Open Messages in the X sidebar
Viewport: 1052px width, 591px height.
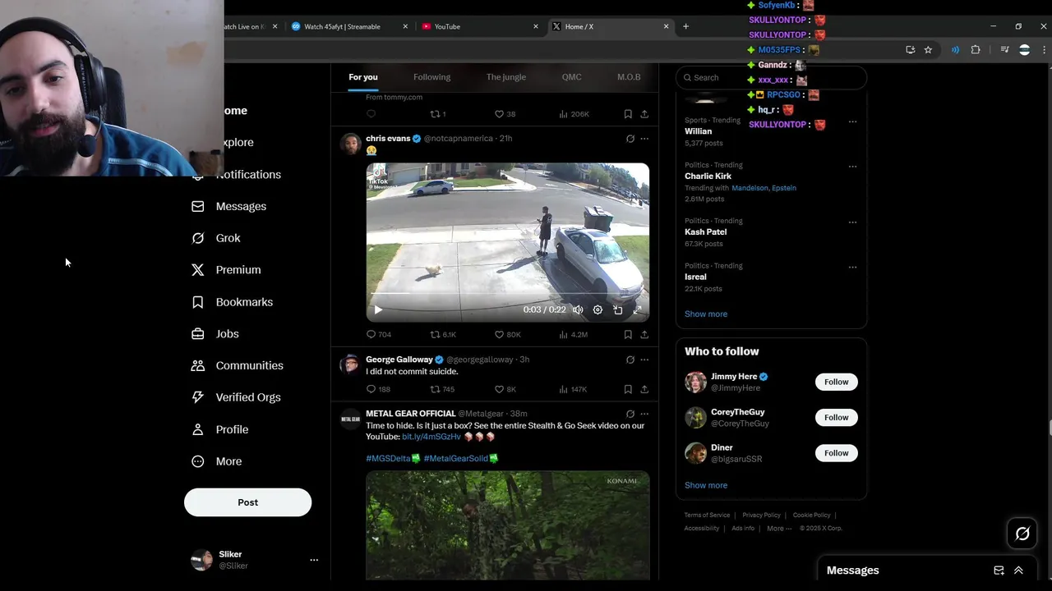[x=229, y=206]
